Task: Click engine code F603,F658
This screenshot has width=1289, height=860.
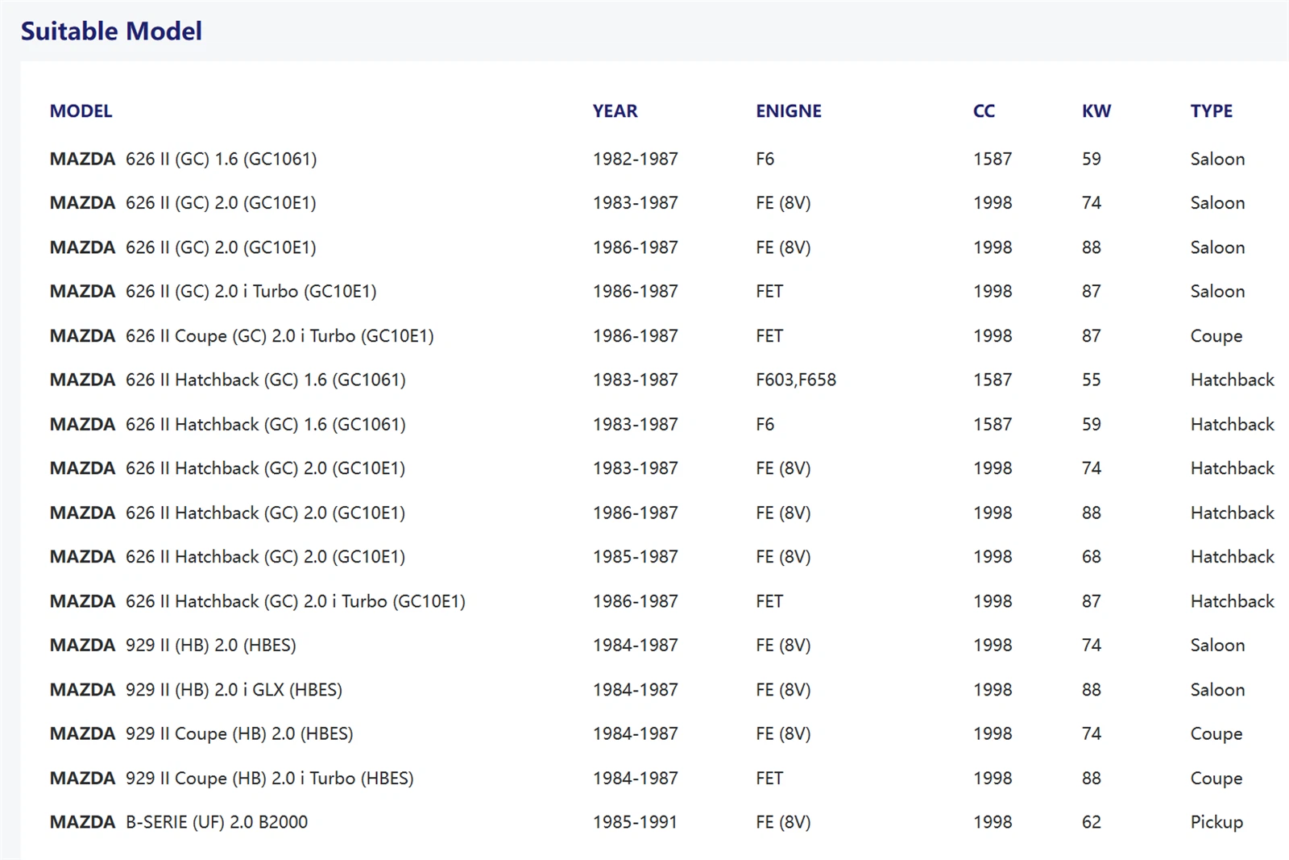Action: click(x=796, y=380)
